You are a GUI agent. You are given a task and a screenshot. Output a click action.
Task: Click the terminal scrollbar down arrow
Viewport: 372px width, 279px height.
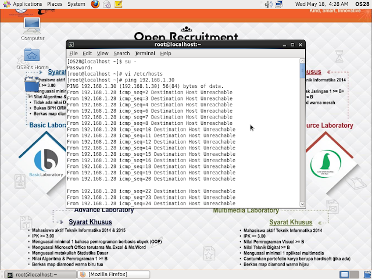click(302, 204)
